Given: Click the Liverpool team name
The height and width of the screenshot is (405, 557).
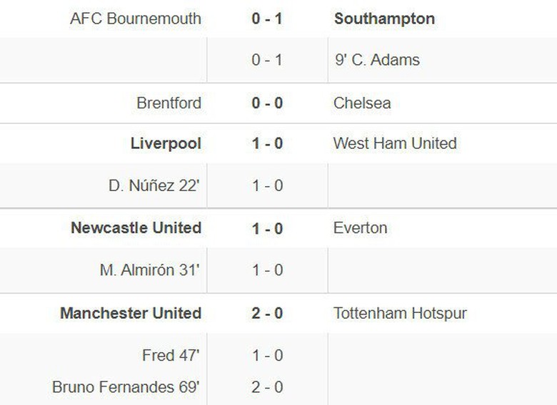Looking at the screenshot, I should [x=166, y=143].
